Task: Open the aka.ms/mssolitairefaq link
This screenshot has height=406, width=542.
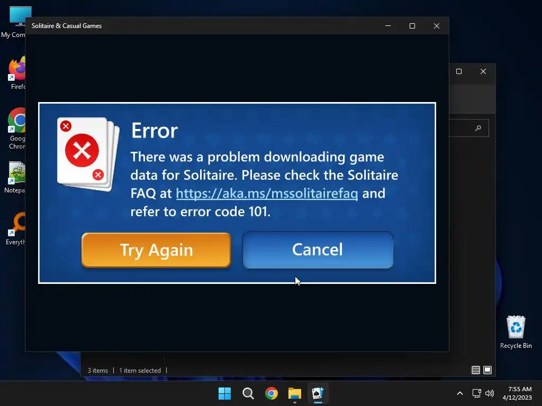Action: point(267,193)
